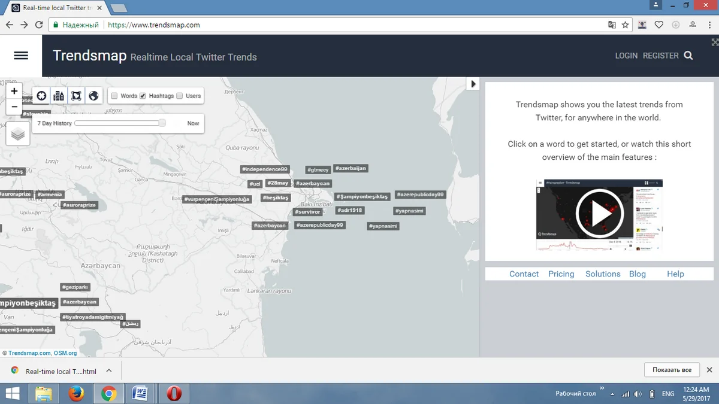Image resolution: width=719 pixels, height=404 pixels.
Task: Click the 'Показать все' downloads button
Action: (672, 370)
